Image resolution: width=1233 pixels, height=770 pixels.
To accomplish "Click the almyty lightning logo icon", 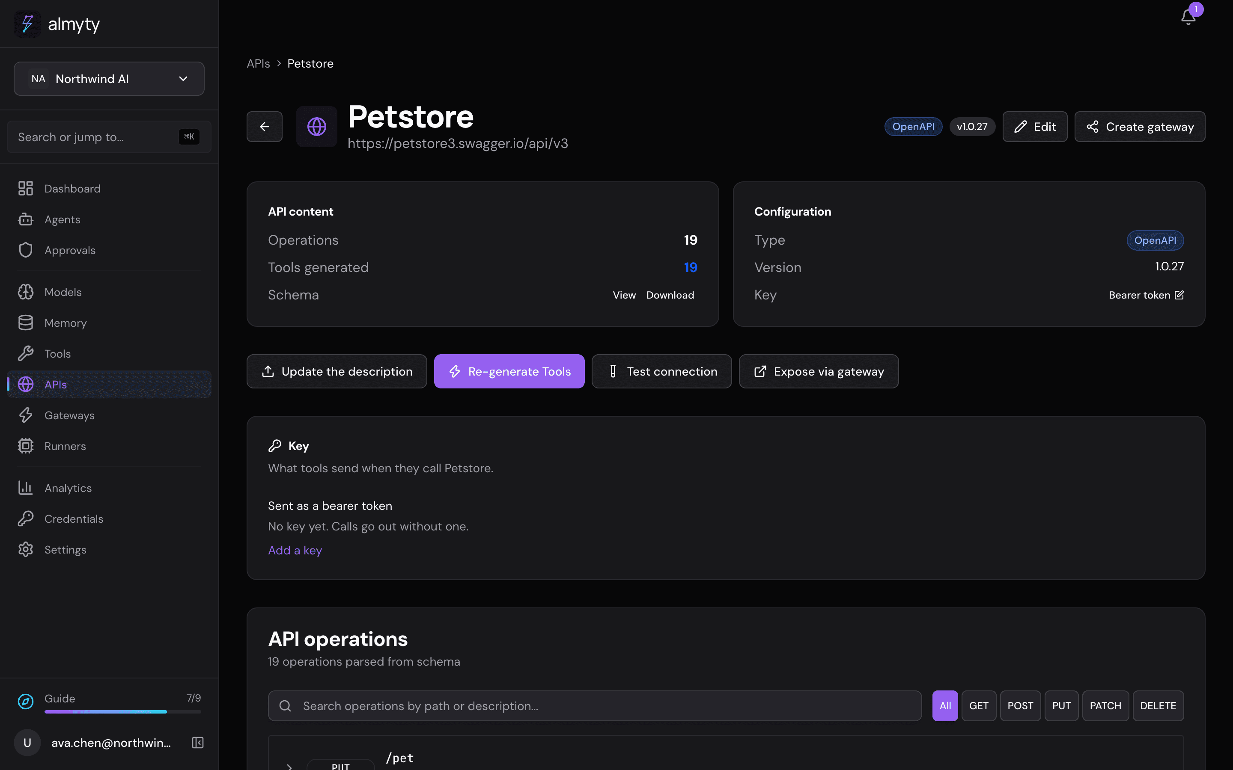I will point(27,24).
